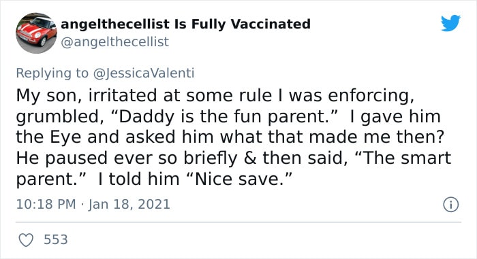Open the 10:18 PM timestamp
The width and height of the screenshot is (477, 259).
46,204
